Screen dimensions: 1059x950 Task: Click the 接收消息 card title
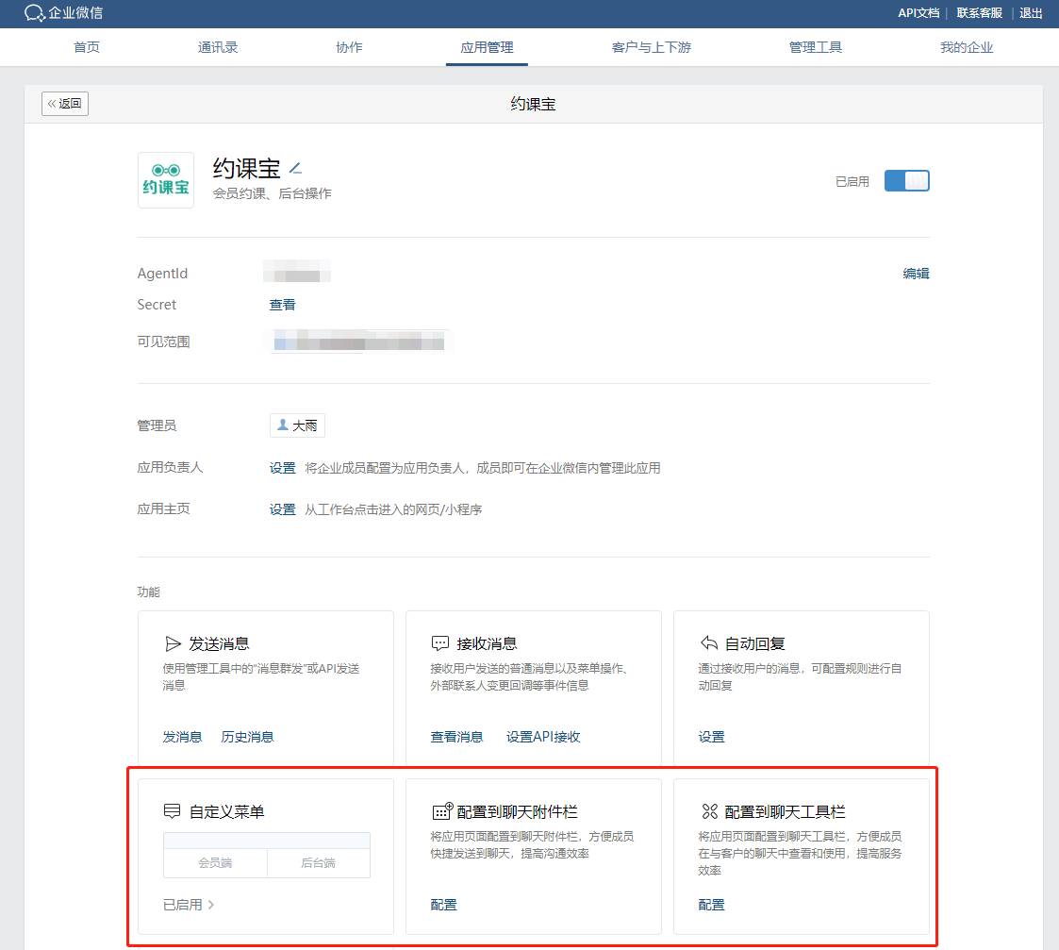point(487,644)
